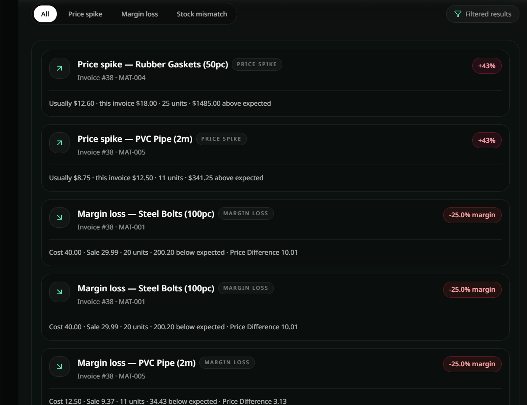Switch to the Price spike tab
Viewport: 527px width, 405px height.
pos(85,14)
